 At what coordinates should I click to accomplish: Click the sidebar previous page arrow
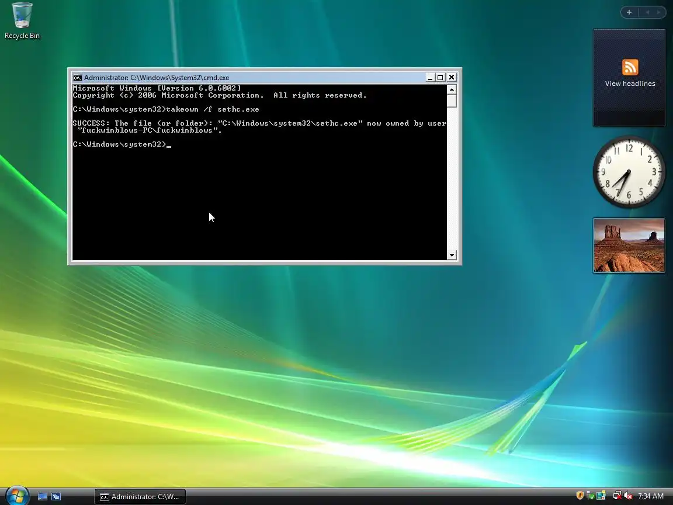[647, 12]
